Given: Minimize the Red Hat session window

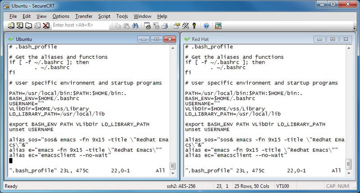Looking at the screenshot, I should click(x=319, y=39).
